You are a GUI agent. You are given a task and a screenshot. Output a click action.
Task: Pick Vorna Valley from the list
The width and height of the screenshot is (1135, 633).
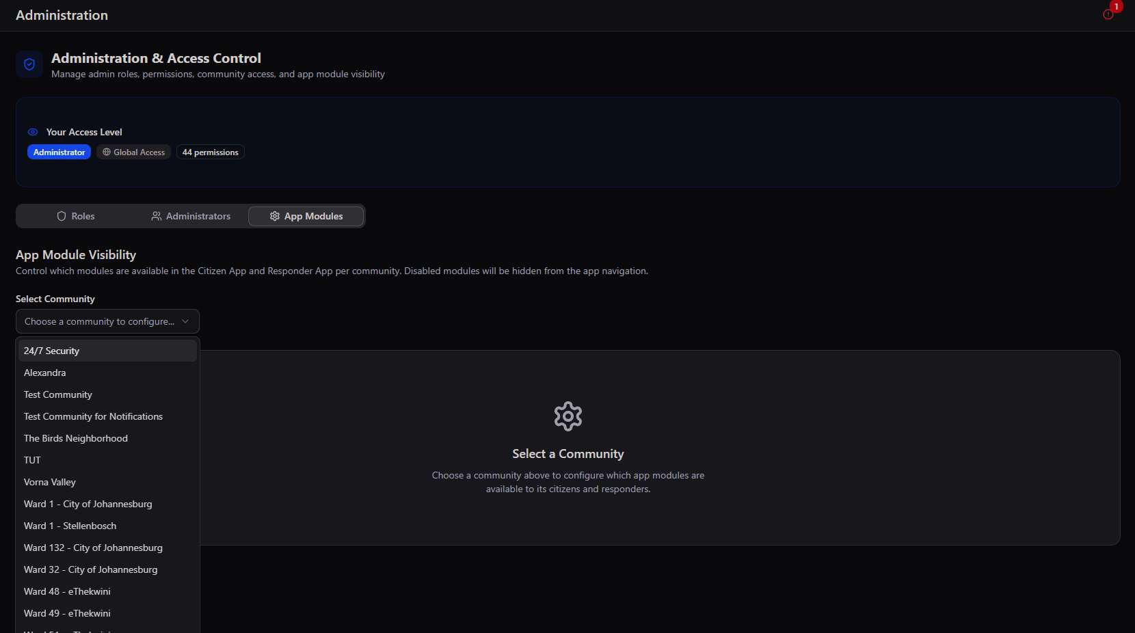107,482
